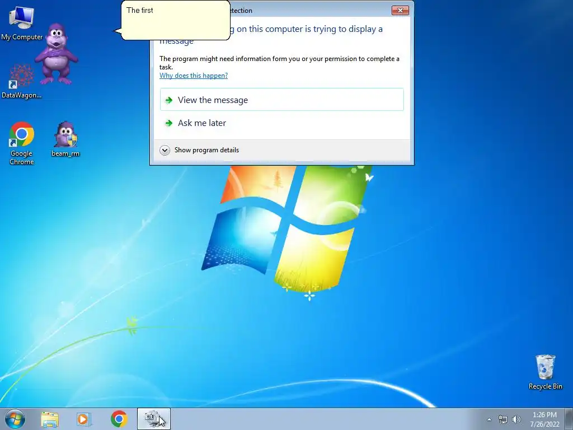573x430 pixels.
Task: Expand Show program details
Action: [200, 150]
